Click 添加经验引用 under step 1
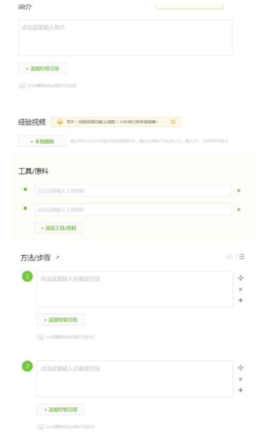This screenshot has height=437, width=267. click(x=61, y=320)
